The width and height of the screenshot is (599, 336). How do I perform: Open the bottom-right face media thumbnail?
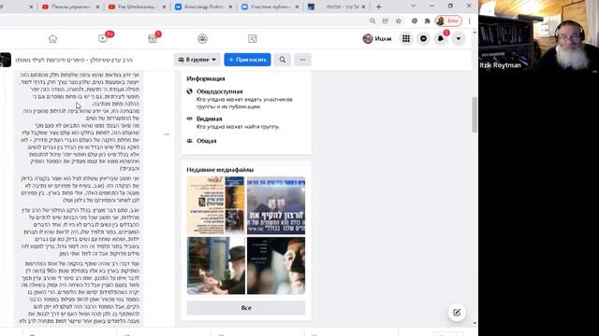tap(276, 265)
